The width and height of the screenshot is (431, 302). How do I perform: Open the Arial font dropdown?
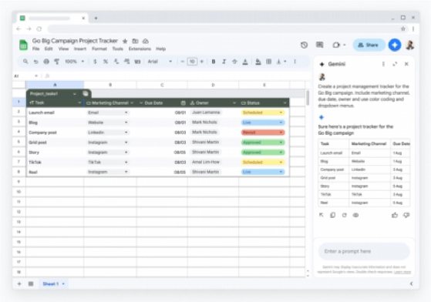(160, 62)
